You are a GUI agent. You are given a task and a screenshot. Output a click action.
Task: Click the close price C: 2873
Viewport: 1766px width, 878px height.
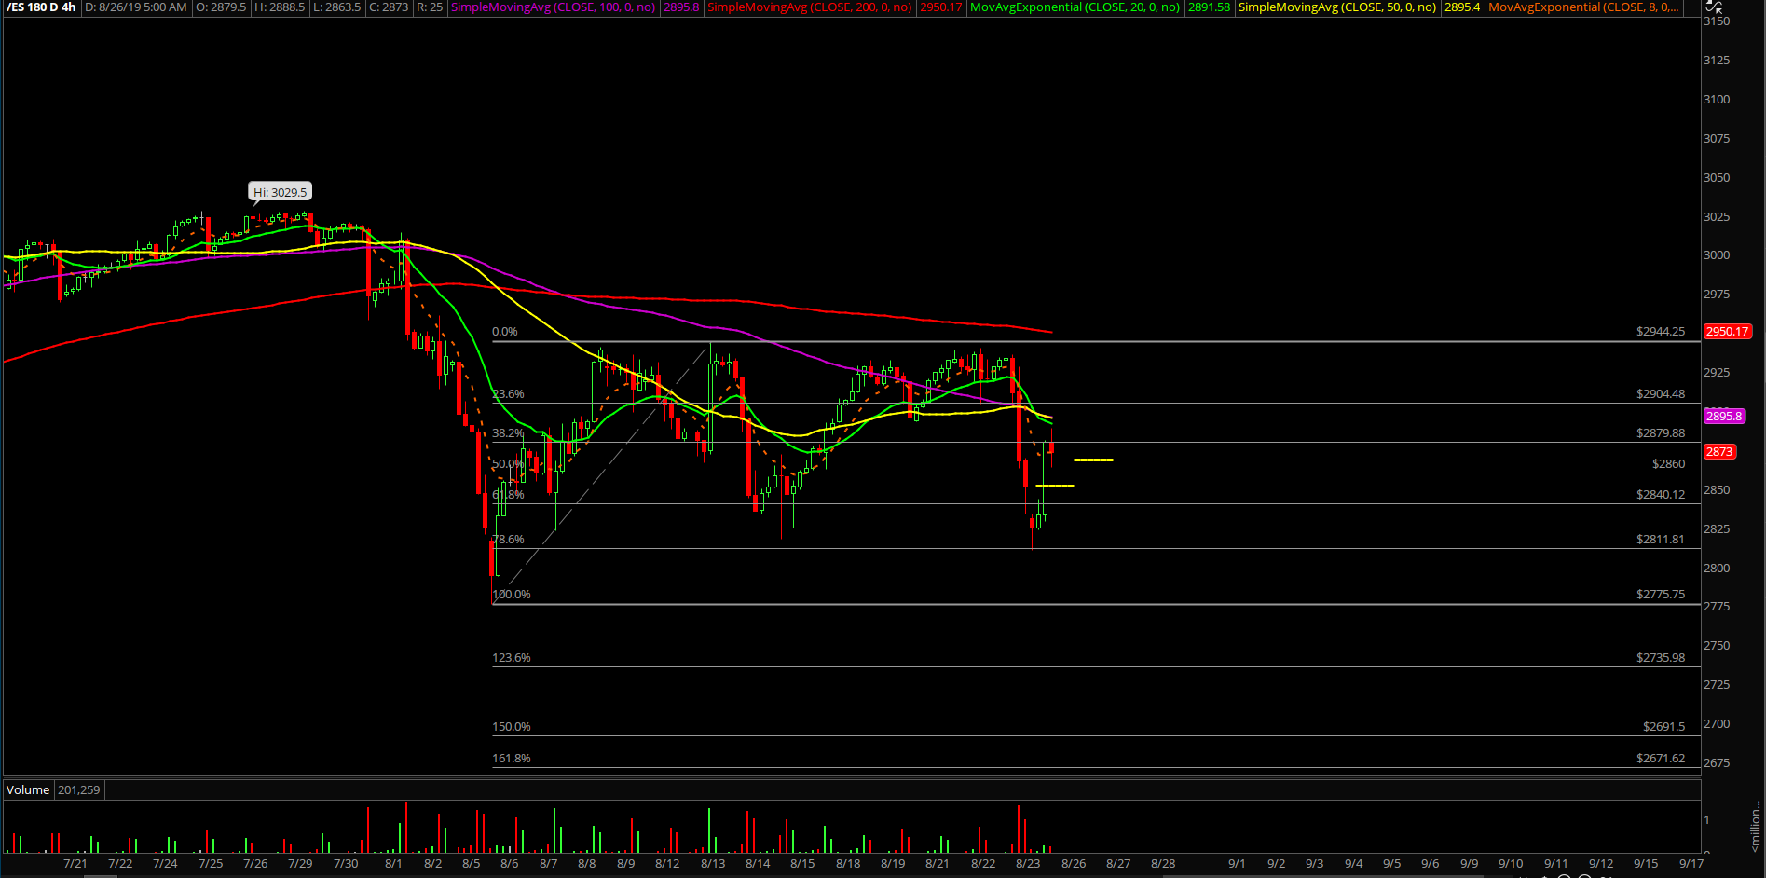click(x=389, y=7)
